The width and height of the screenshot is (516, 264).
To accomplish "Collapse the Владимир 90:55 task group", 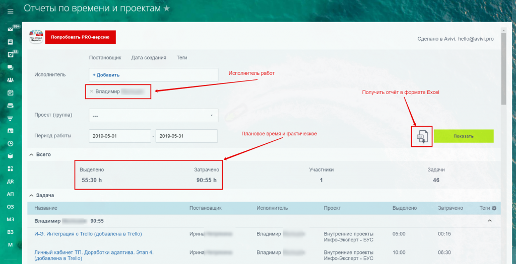I will click(489, 221).
